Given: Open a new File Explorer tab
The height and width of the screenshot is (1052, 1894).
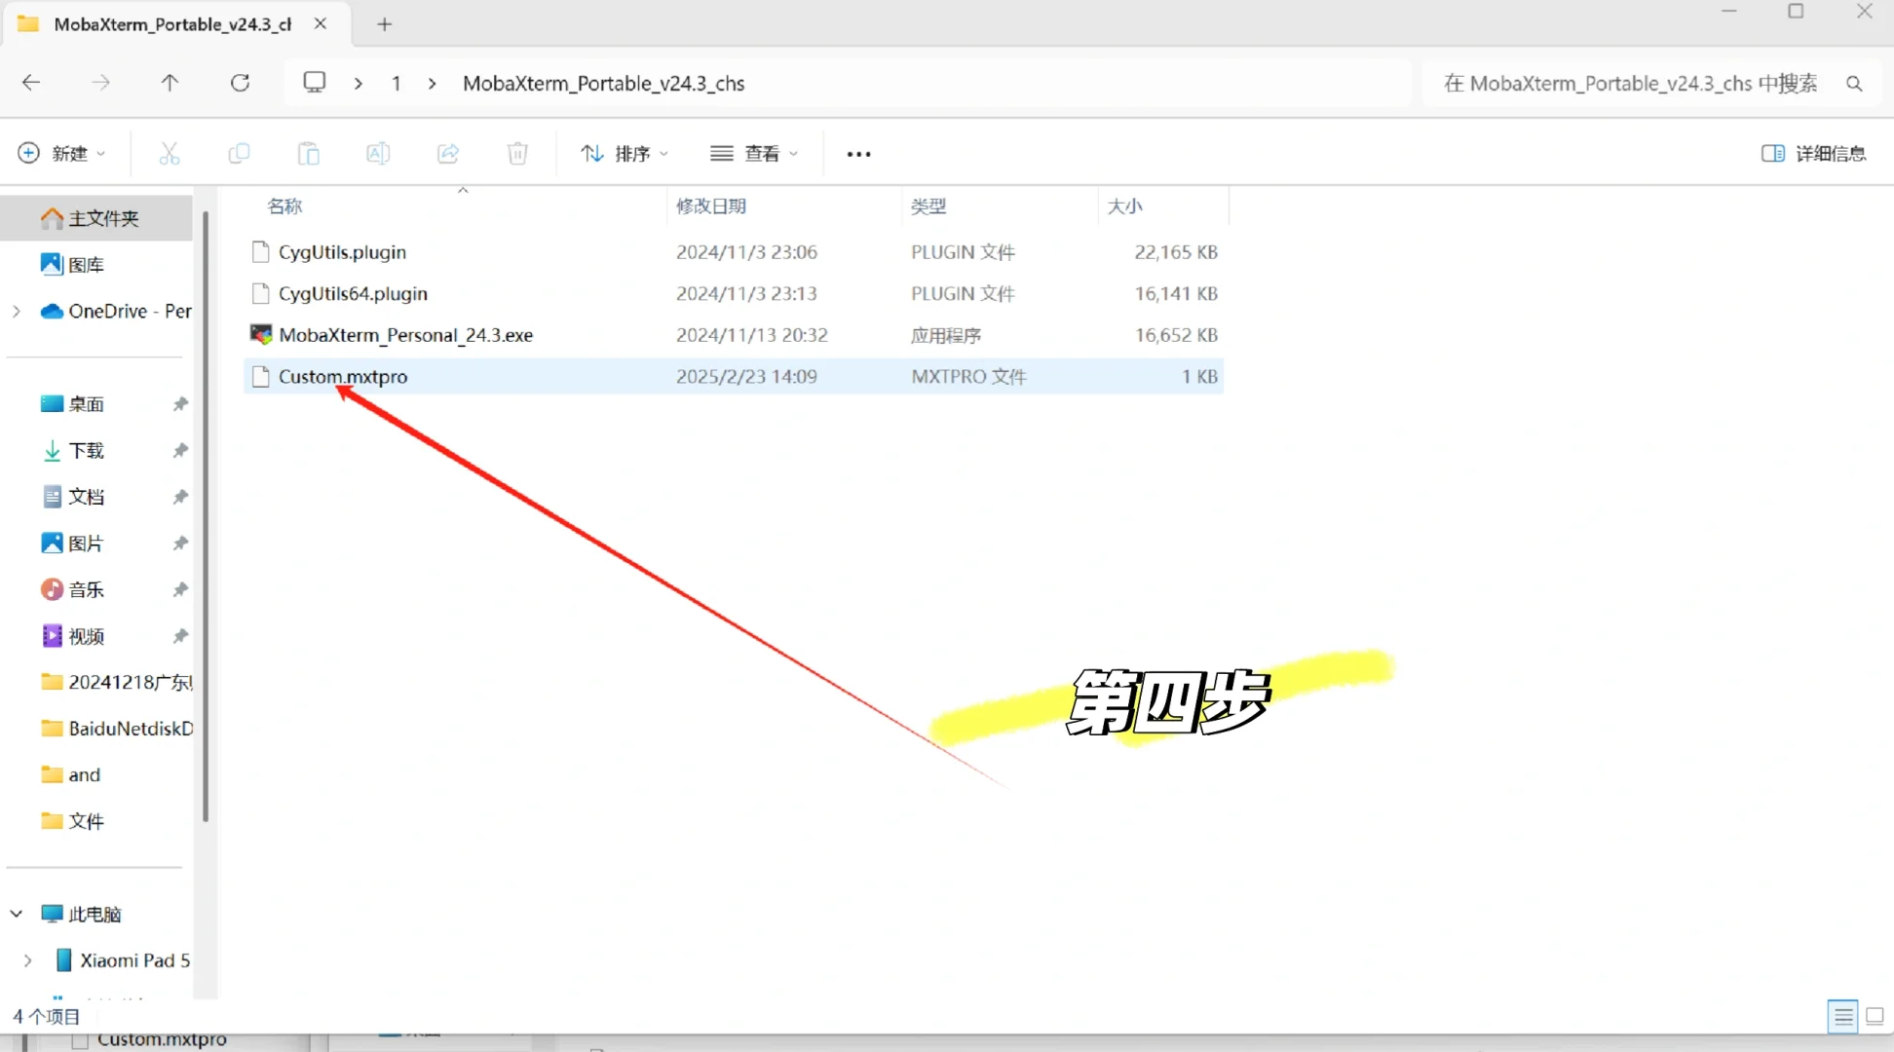Looking at the screenshot, I should click(x=383, y=24).
